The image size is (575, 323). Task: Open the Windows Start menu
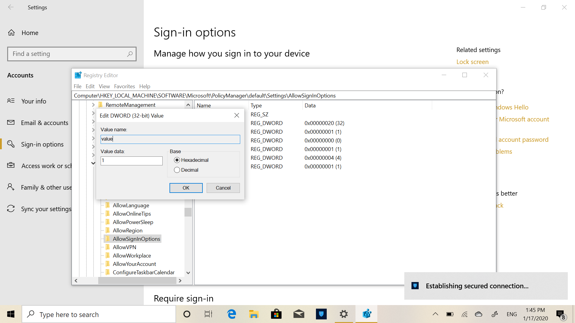(x=11, y=314)
